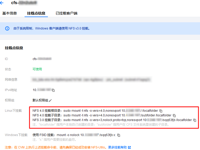Click the info icon in the blue banner

tap(8, 28)
